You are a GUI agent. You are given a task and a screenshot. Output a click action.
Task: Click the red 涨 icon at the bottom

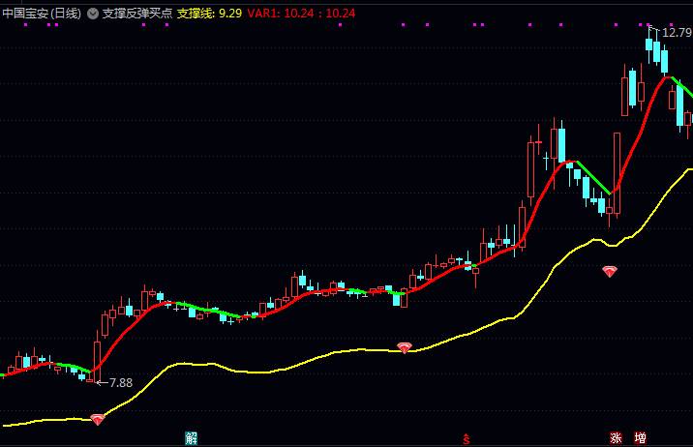(616, 438)
